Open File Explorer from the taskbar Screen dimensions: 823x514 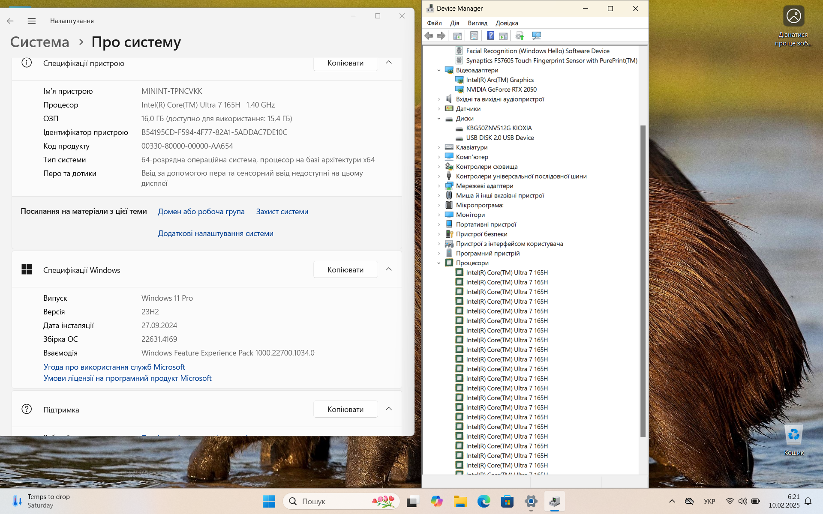point(460,501)
